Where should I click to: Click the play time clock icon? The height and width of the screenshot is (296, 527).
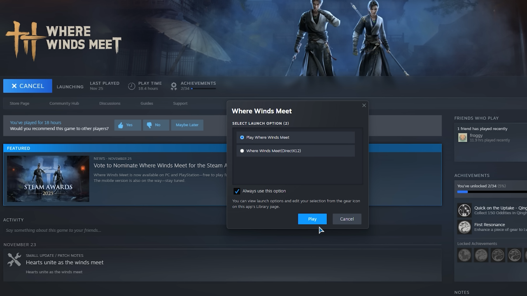[x=131, y=86]
